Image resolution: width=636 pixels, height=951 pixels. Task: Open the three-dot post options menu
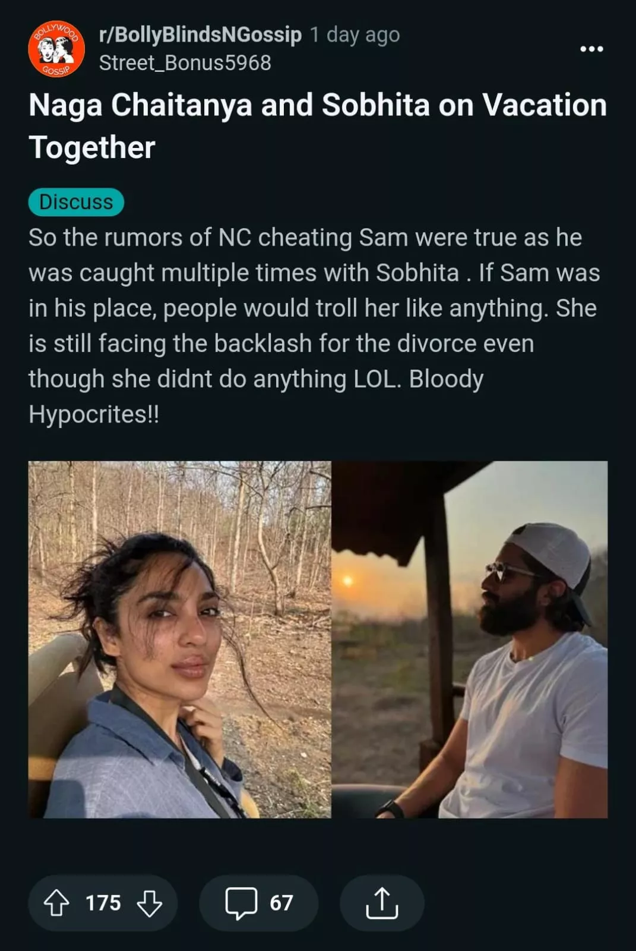tap(591, 49)
